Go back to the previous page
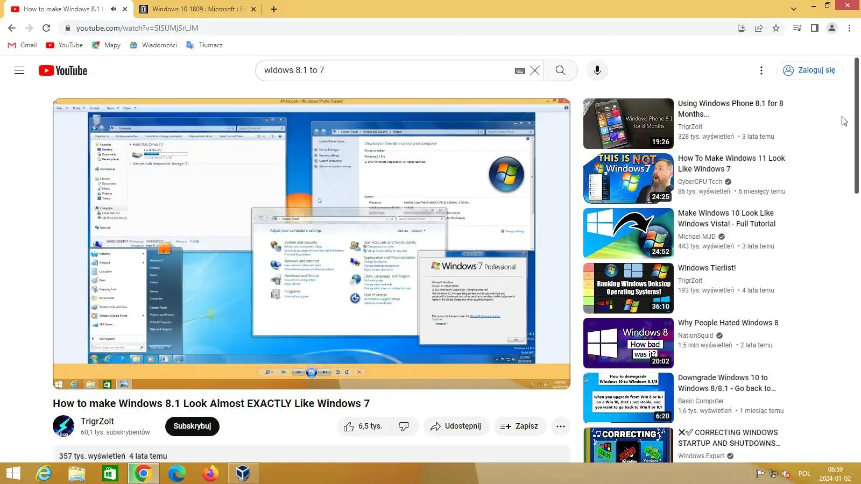This screenshot has height=484, width=861. [12, 28]
